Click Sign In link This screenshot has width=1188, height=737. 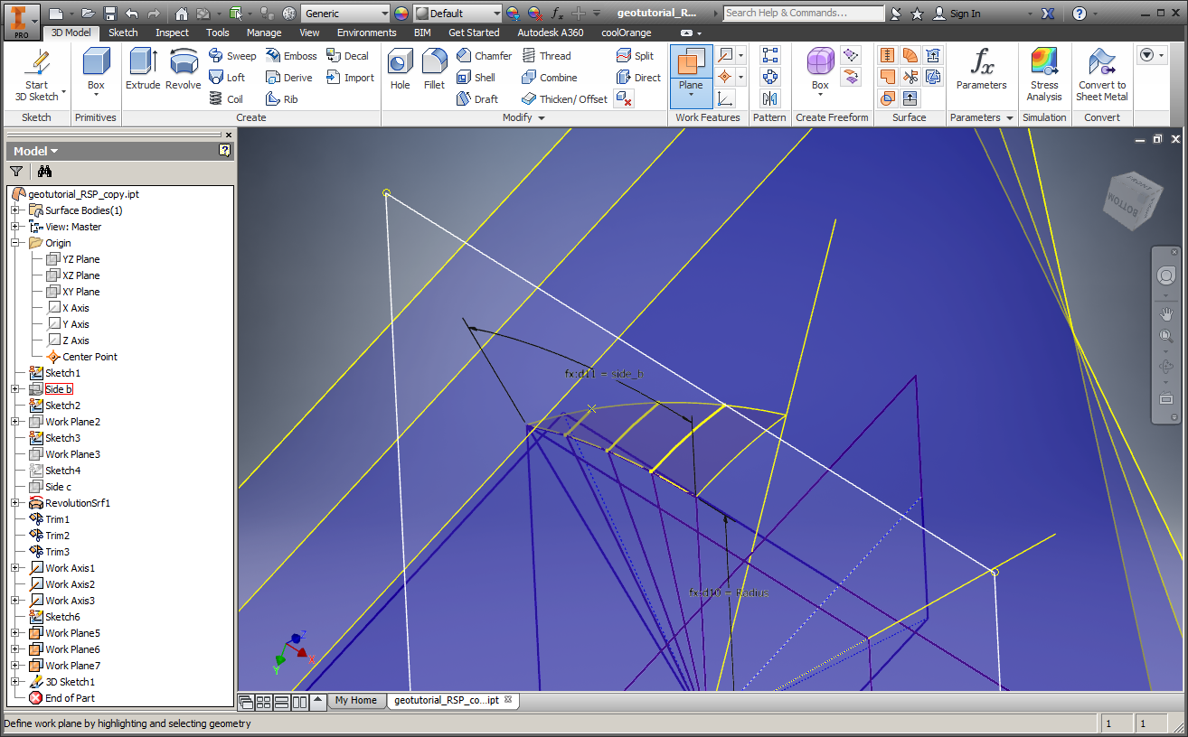(957, 14)
